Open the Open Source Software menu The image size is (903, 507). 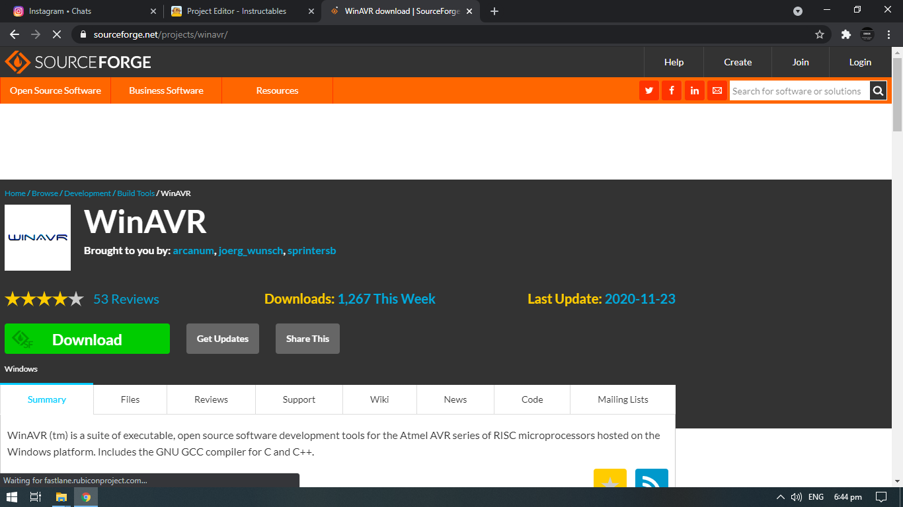56,90
